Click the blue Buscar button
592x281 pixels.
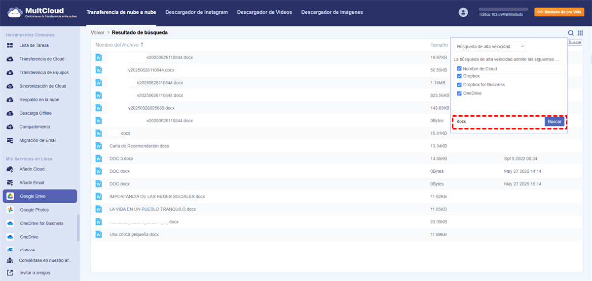555,122
